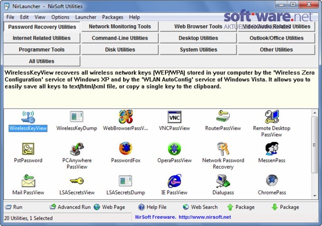Switch to Internet Related Utilities tab

(41, 38)
